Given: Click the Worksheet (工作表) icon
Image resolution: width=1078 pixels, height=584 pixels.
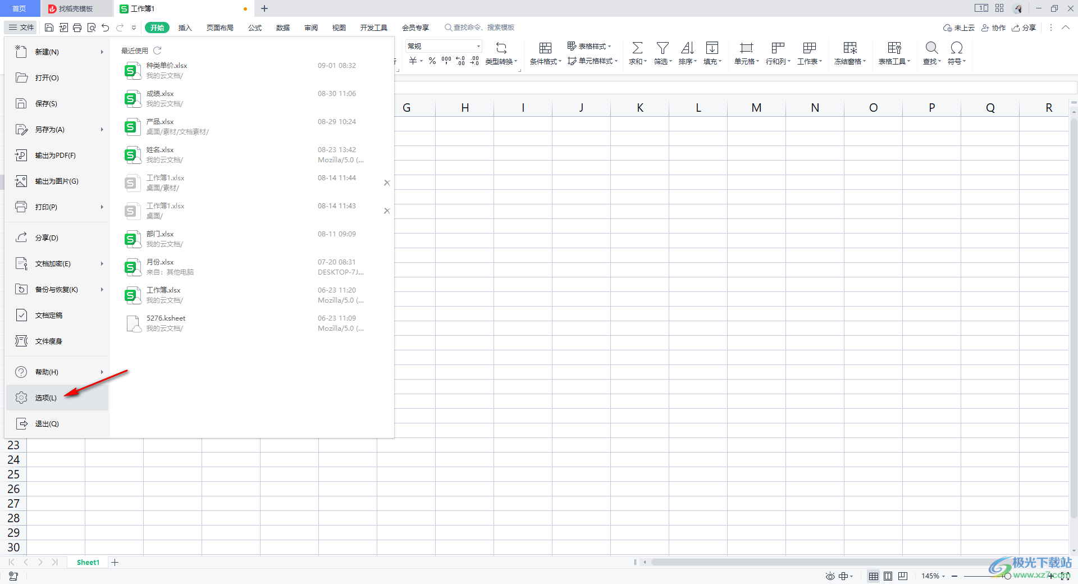Looking at the screenshot, I should [809, 48].
